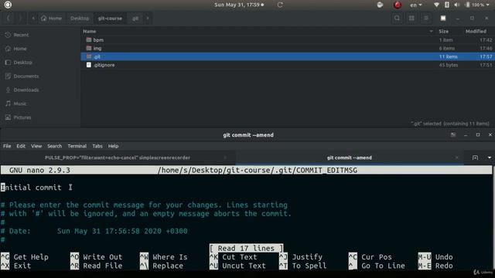The height and width of the screenshot is (278, 495).
Task: Switch file manager to grid view
Action: click(x=411, y=19)
